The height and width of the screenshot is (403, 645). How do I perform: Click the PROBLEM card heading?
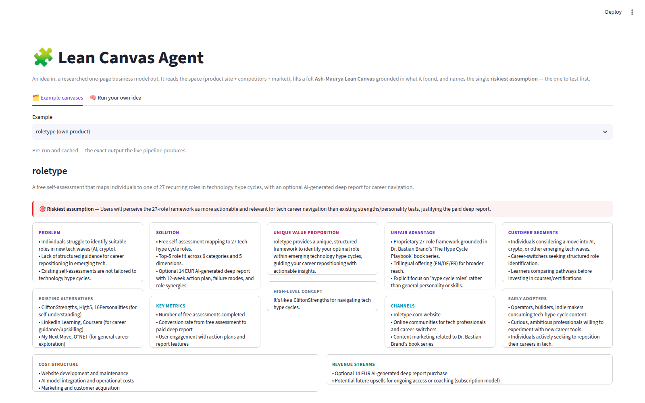50,233
